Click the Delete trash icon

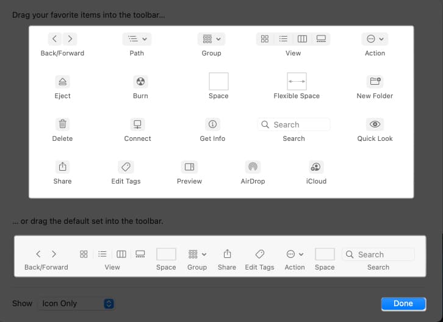point(62,124)
